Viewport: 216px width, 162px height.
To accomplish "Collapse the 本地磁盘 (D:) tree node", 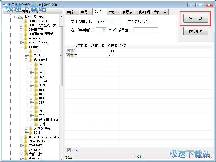I will 16,17.
